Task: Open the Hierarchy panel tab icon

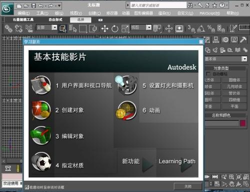Action: point(216,40)
